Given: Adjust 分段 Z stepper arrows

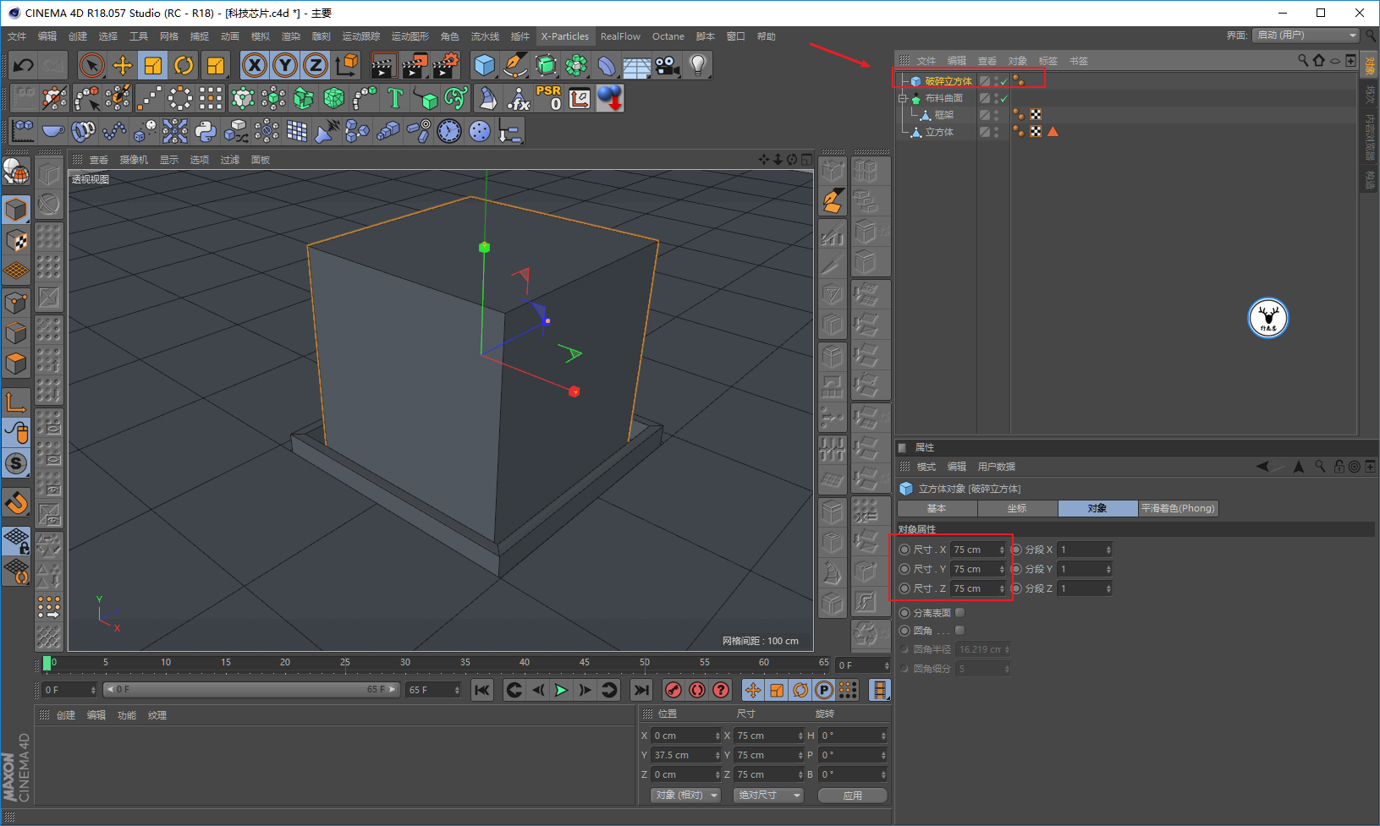Looking at the screenshot, I should pos(1108,588).
